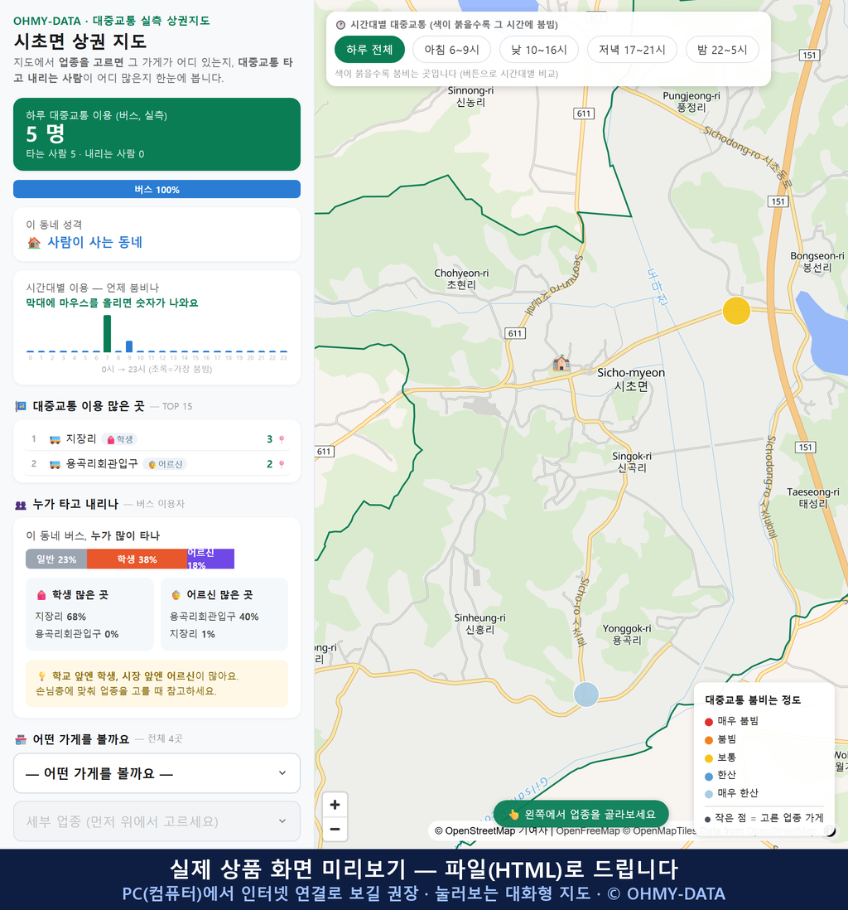Screen dimensions: 848x910
Task: Click the blue 9시 bar in hourly chart
Action: coord(129,346)
